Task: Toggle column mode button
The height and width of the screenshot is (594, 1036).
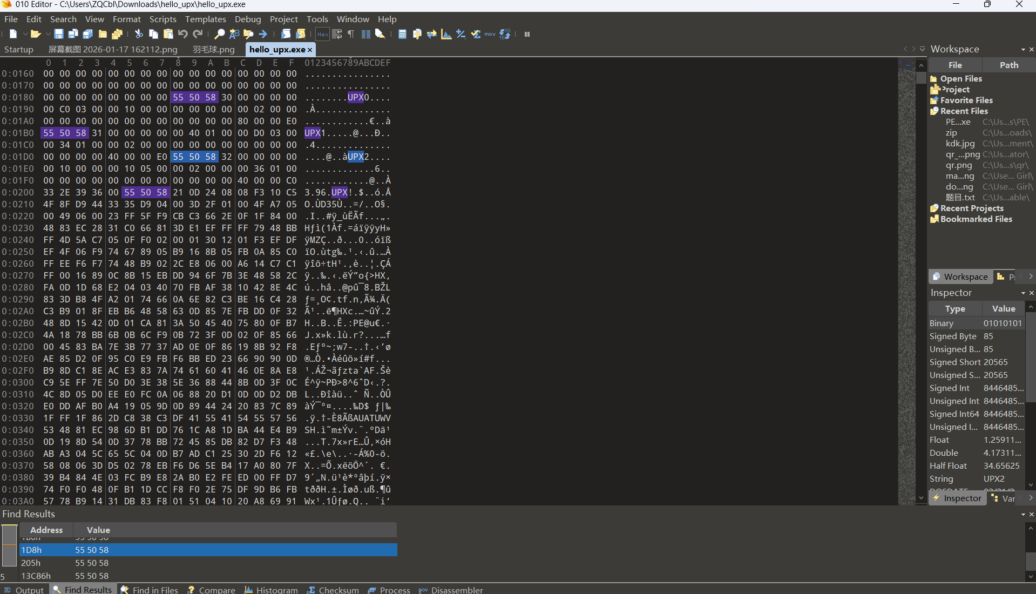Action: 365,34
